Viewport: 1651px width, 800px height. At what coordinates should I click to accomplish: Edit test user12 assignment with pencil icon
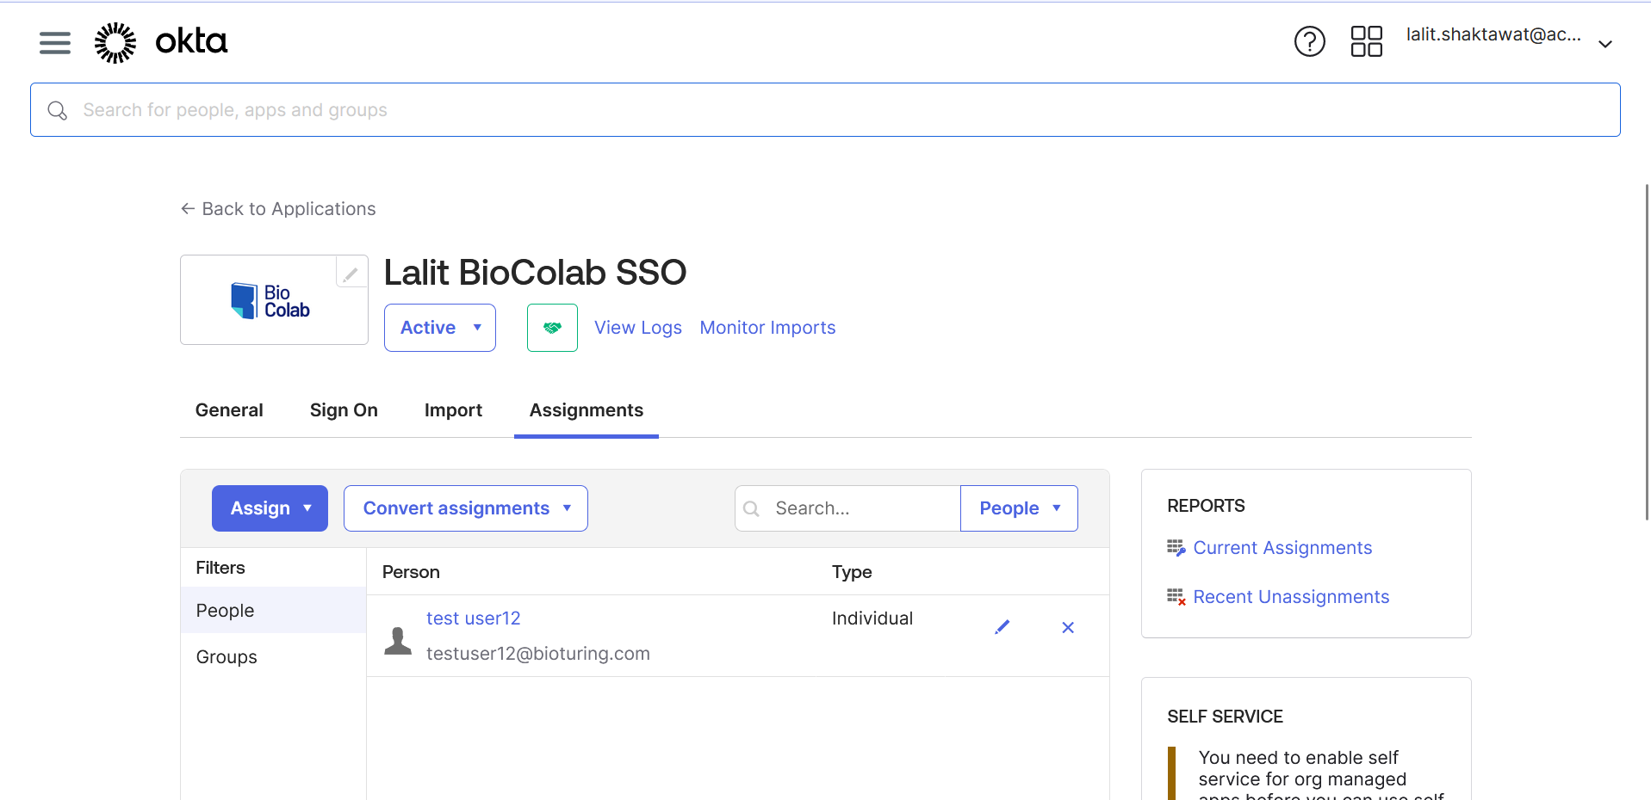(1002, 627)
